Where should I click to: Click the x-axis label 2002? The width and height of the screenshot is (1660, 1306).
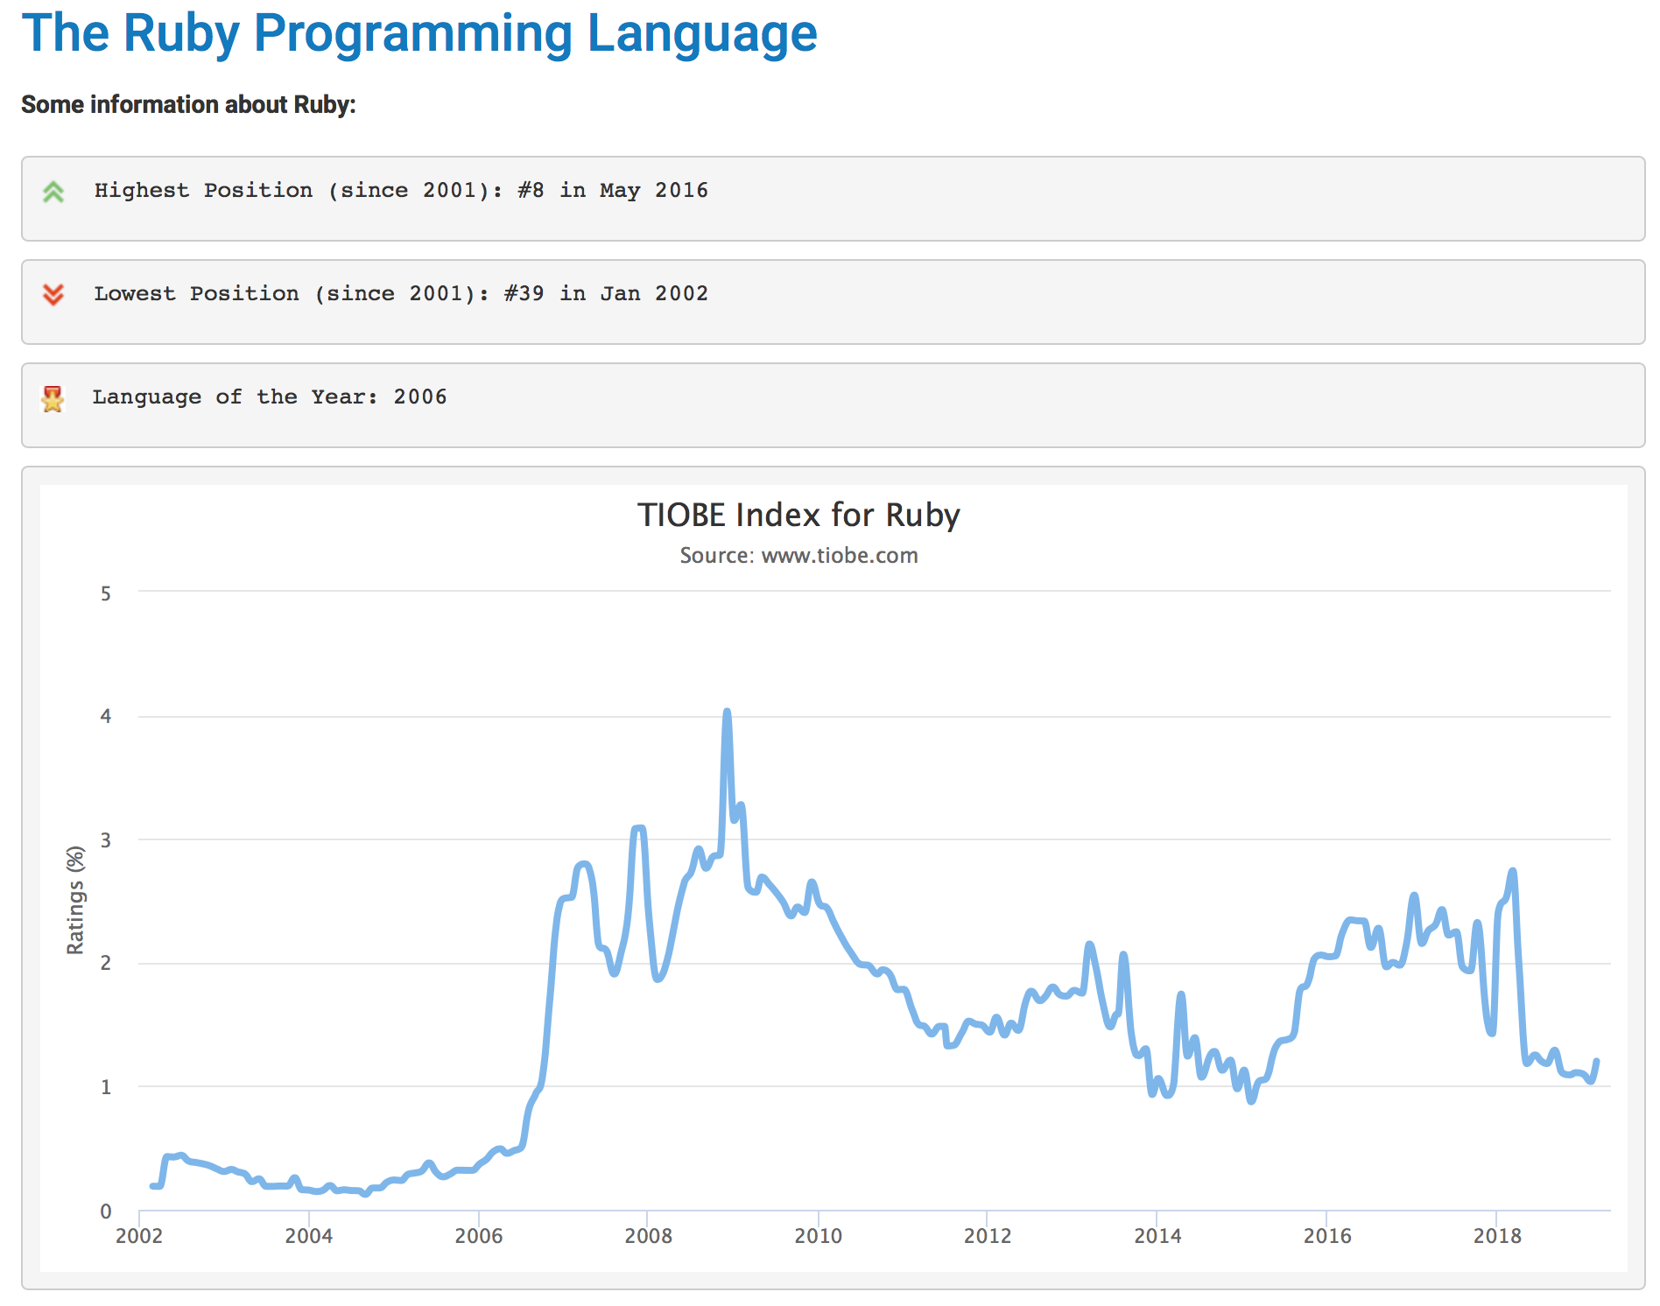click(139, 1236)
